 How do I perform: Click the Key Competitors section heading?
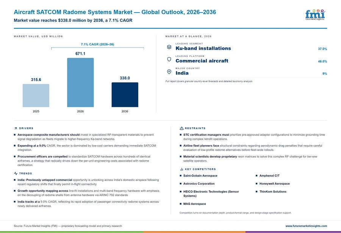pyautogui.click(x=200, y=169)
